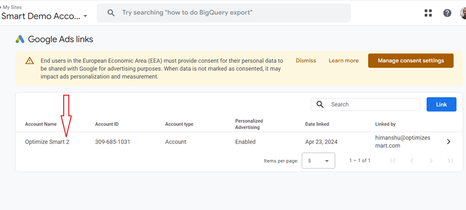The image size is (466, 210).
Task: Click the Personalized Advertising column header
Action: pos(249,124)
